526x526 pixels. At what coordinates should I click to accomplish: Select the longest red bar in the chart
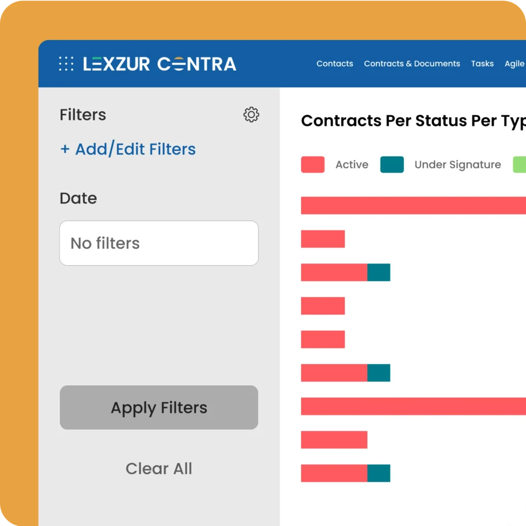coord(411,205)
